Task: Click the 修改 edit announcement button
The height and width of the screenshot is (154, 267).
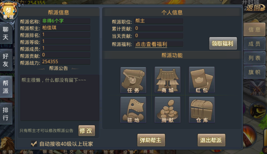Action: click(x=86, y=131)
